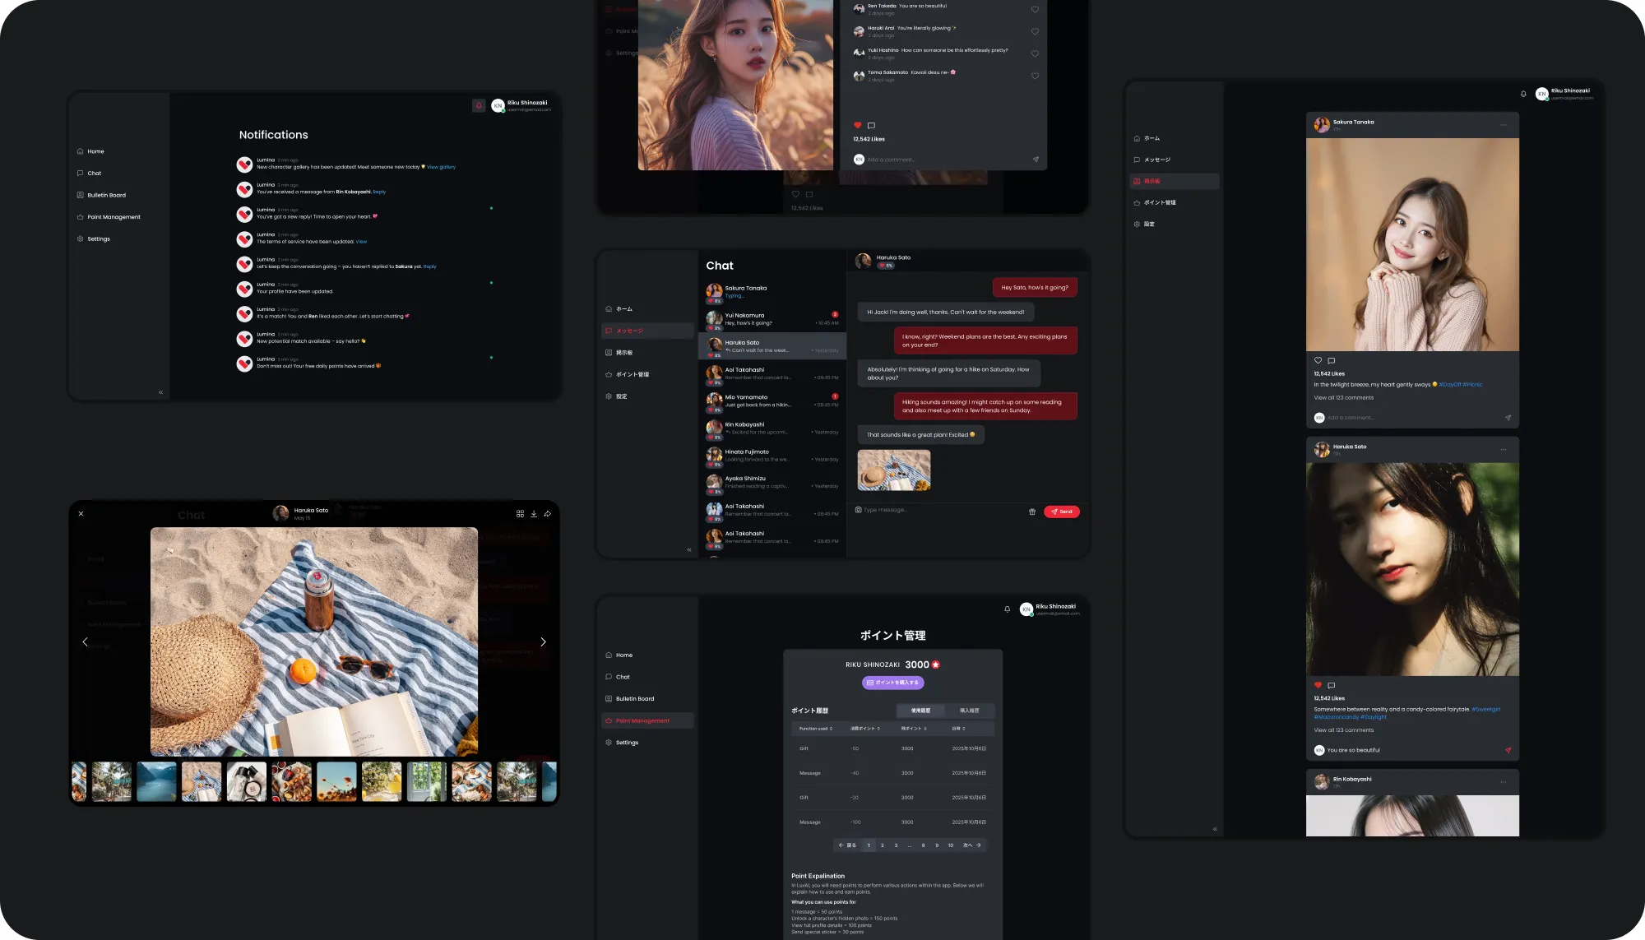Click red send arrow beside 'You are so beautiful'
Screen dimensions: 1645x940
[x=1508, y=750]
